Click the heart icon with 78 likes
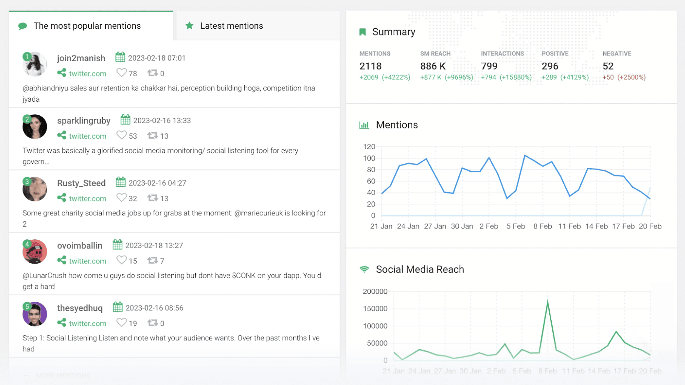Image resolution: width=685 pixels, height=385 pixels. [x=122, y=73]
